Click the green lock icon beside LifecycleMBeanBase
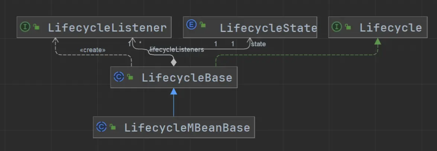This screenshot has width=437, height=151. point(112,128)
